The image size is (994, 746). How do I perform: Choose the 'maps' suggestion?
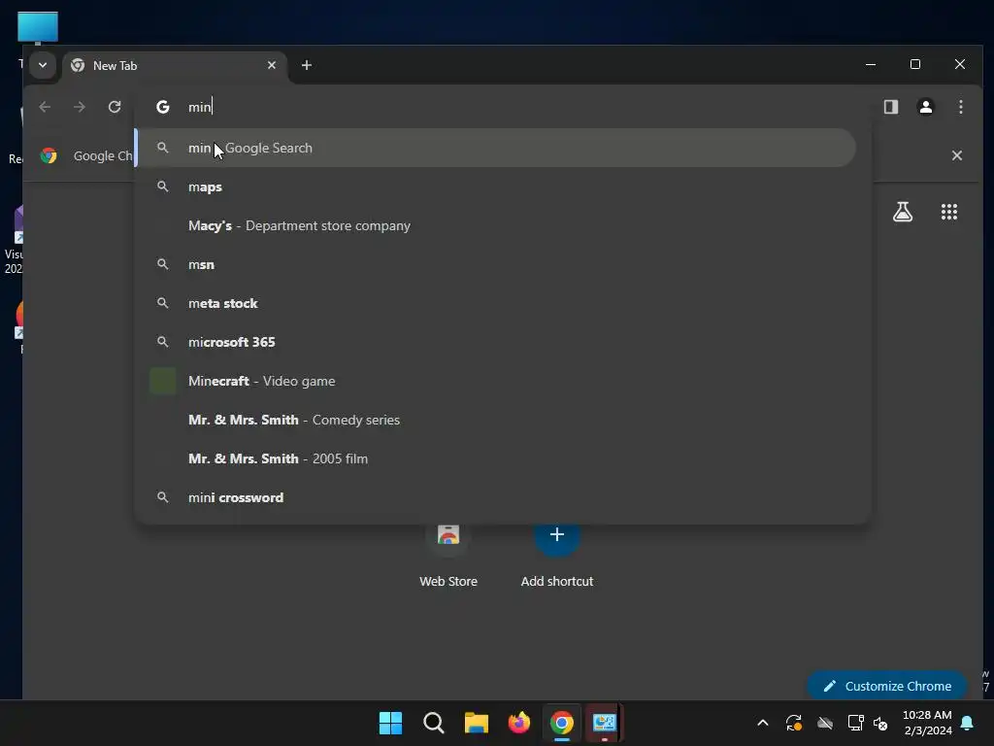tap(496, 186)
